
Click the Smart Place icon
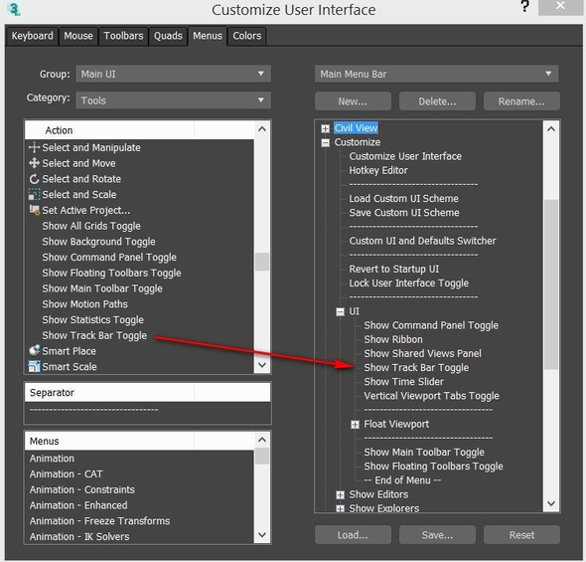(34, 350)
